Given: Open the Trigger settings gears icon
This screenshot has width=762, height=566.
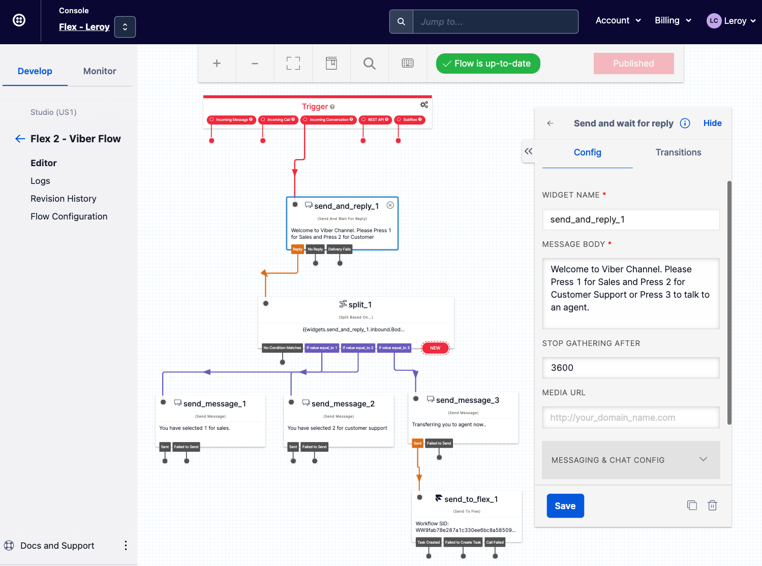Looking at the screenshot, I should pyautogui.click(x=424, y=105).
